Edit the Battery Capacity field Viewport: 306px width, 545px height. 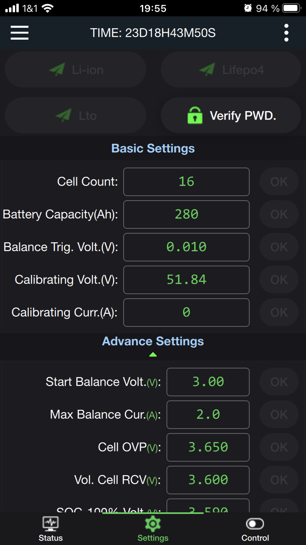click(x=186, y=214)
